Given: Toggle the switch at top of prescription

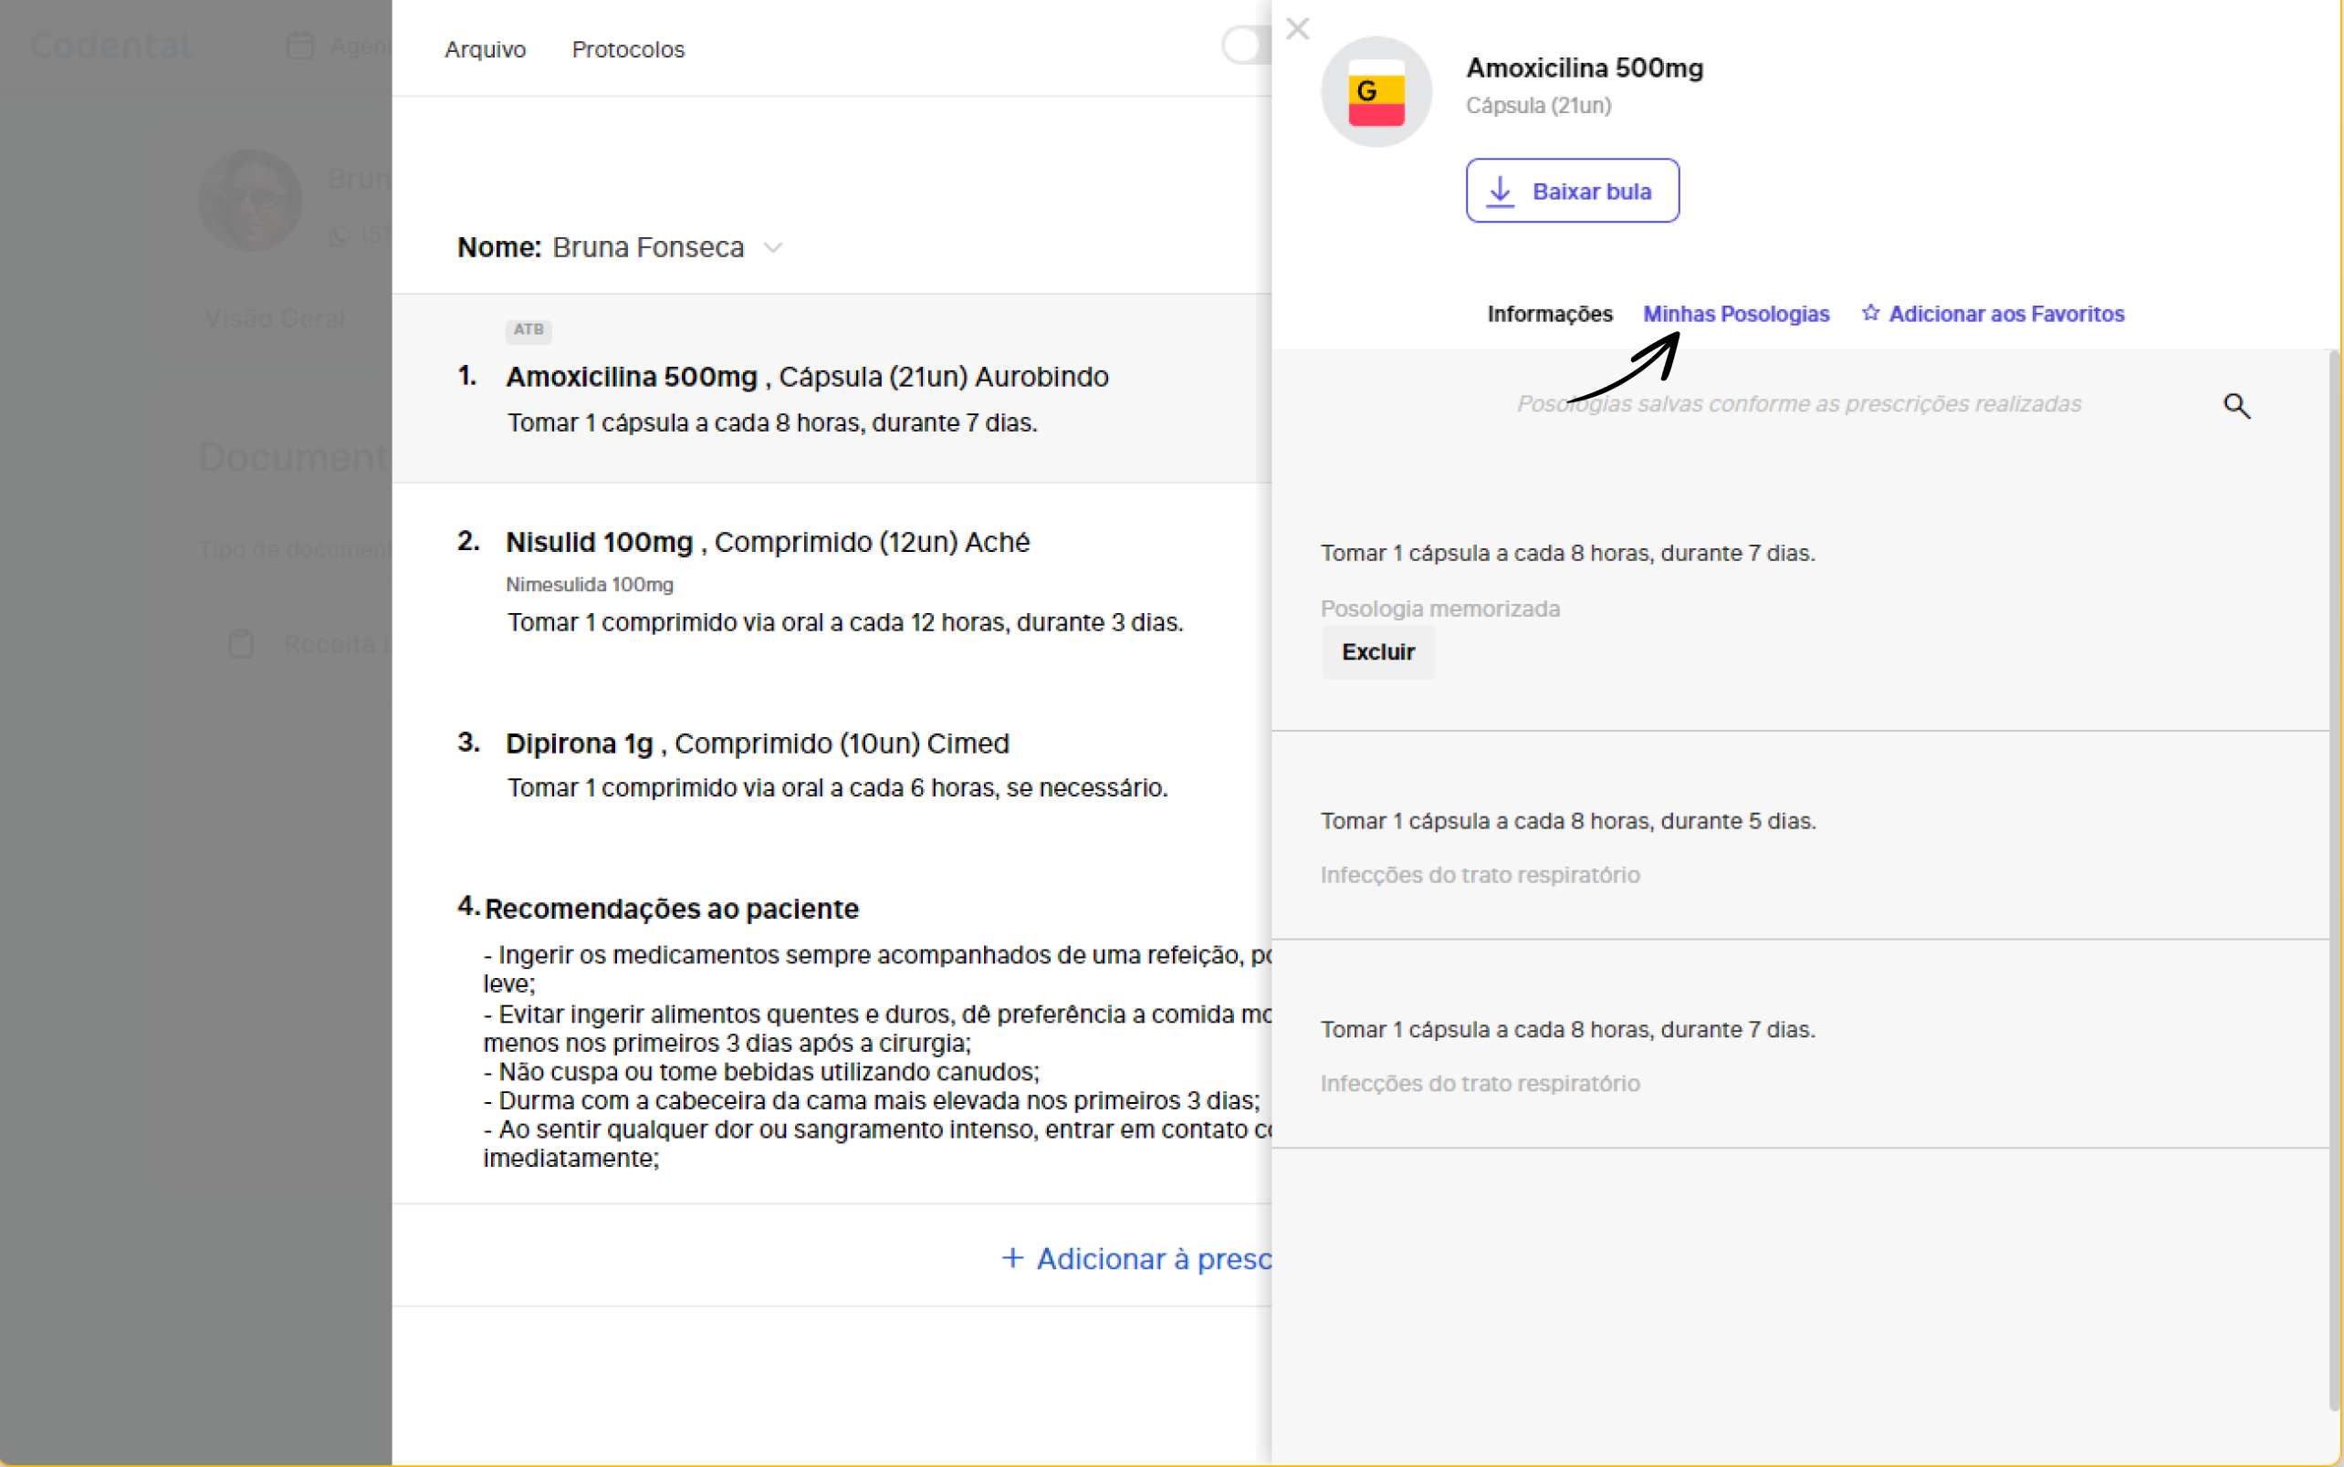Looking at the screenshot, I should pos(1245,46).
